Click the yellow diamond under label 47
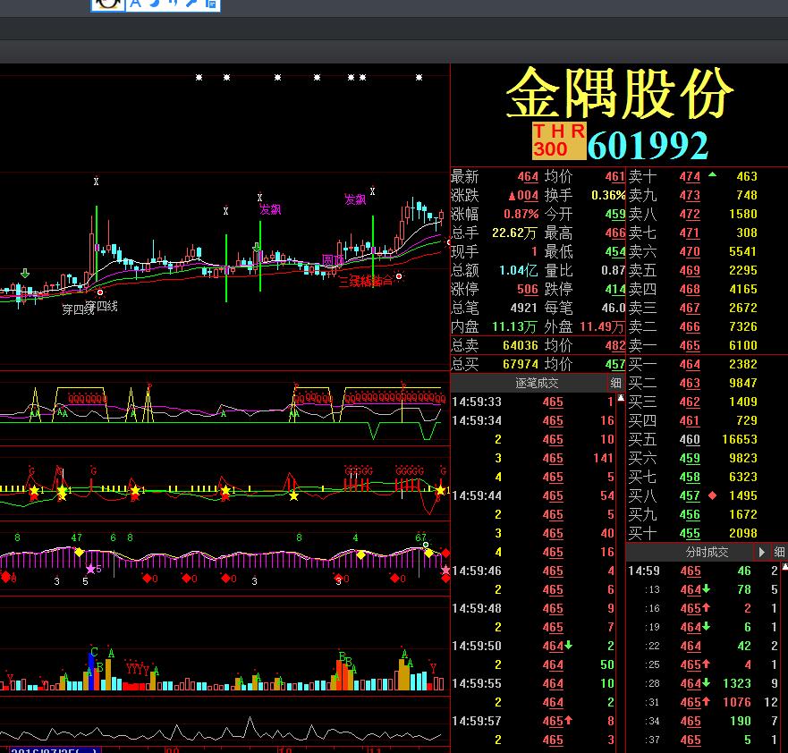The width and height of the screenshot is (788, 753). tap(79, 552)
